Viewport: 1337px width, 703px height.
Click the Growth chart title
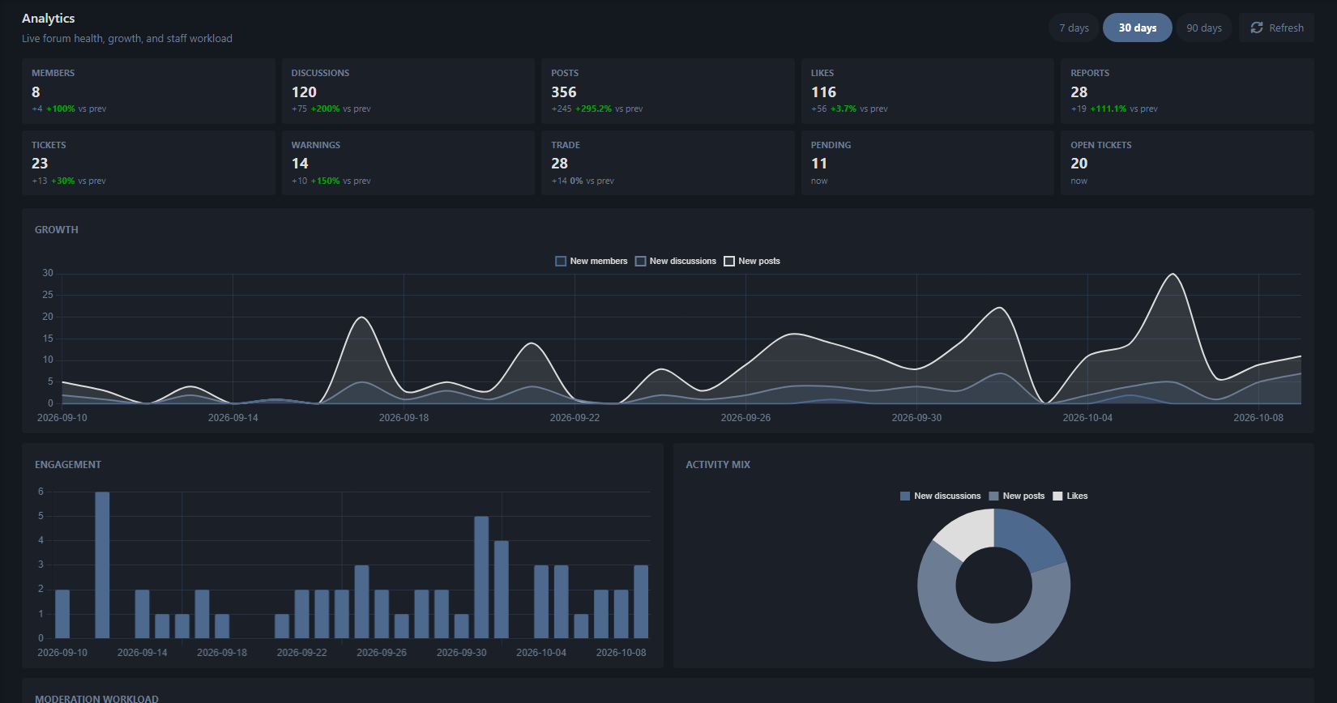57,230
